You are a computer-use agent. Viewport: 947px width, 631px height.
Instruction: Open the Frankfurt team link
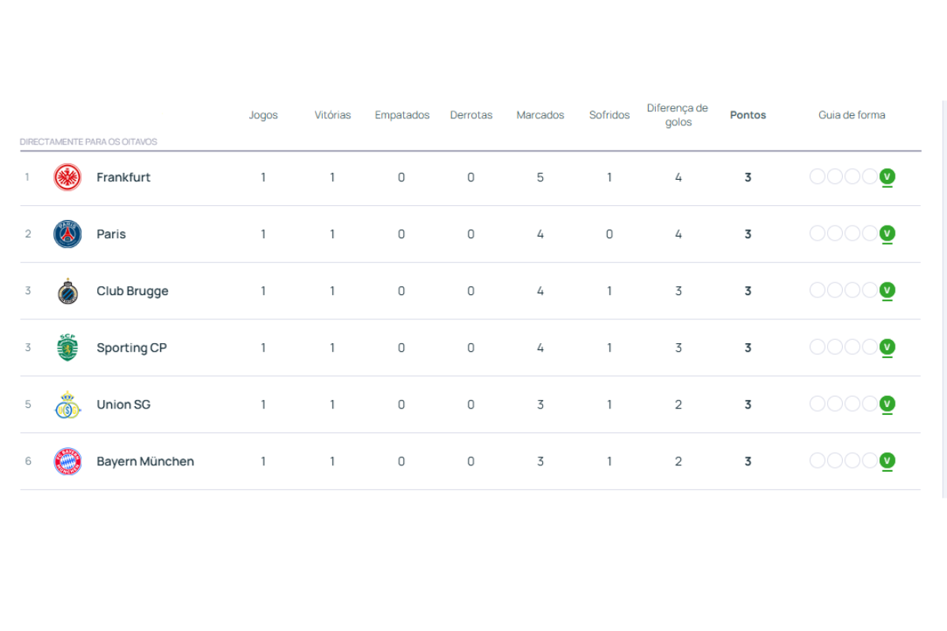click(x=123, y=177)
